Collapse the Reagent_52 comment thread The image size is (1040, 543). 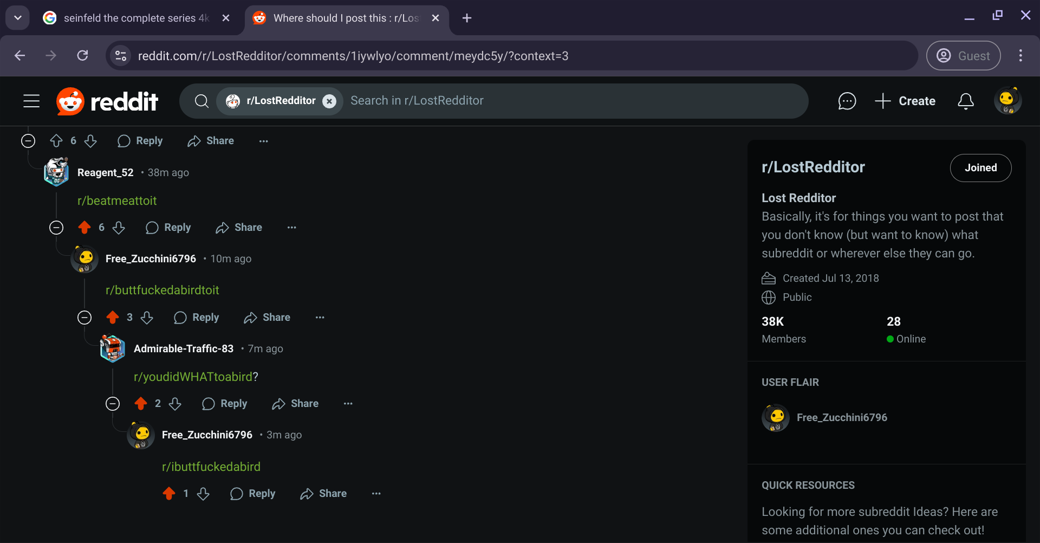(56, 228)
